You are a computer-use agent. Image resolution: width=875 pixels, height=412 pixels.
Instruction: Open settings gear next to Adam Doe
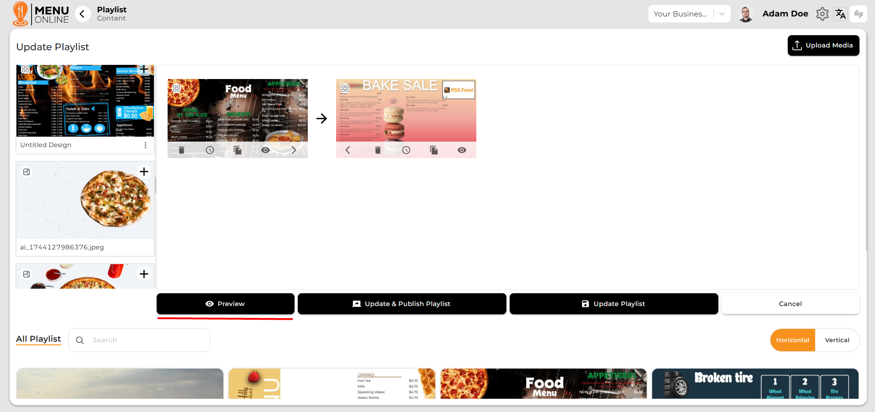[x=822, y=14]
